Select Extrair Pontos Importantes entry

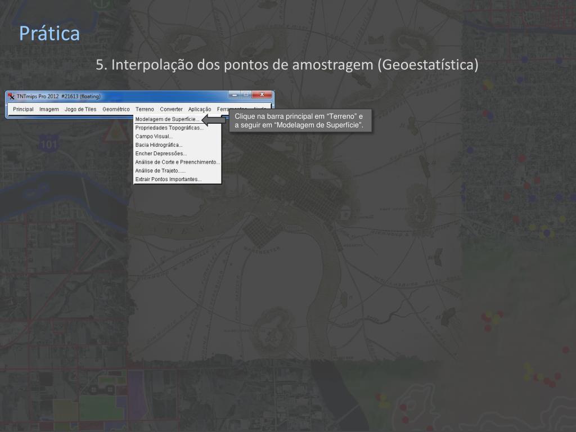point(168,179)
